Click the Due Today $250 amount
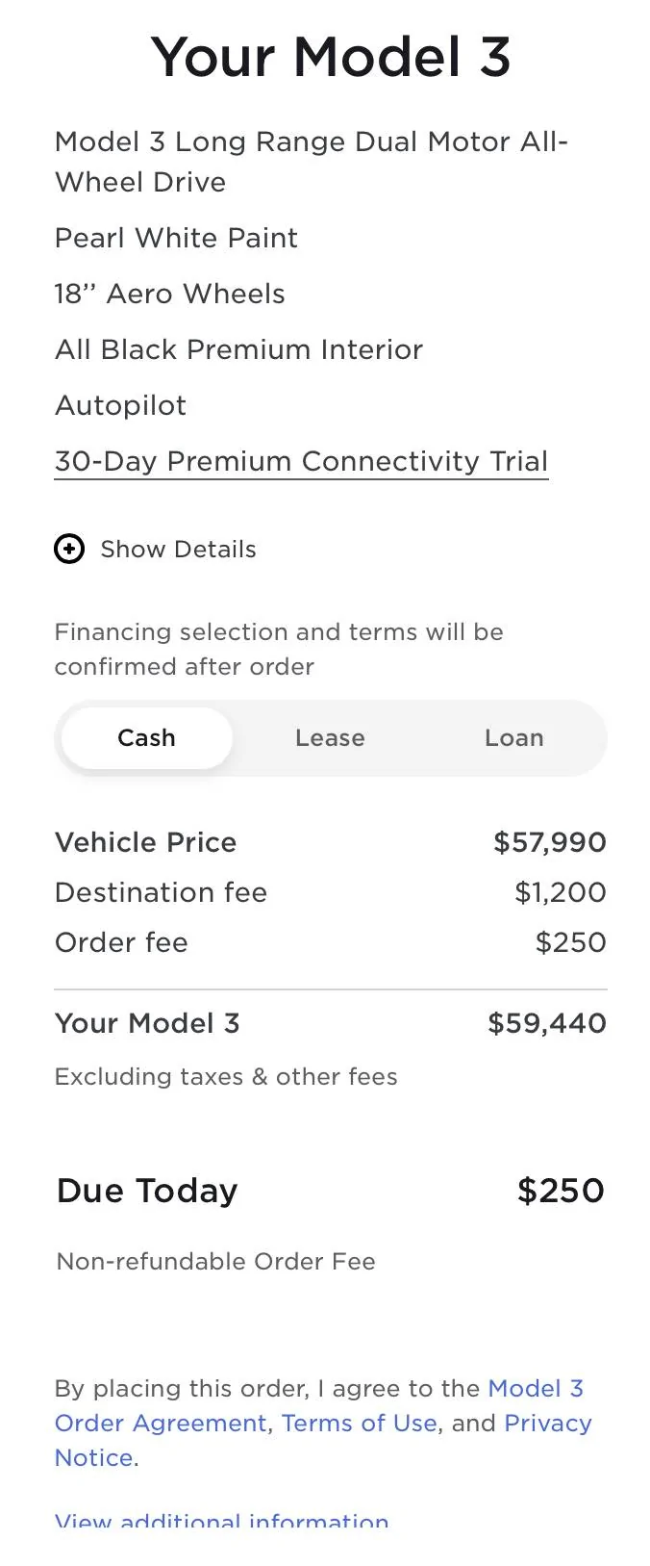Screen dimensions: 650x1566 tap(561, 1192)
